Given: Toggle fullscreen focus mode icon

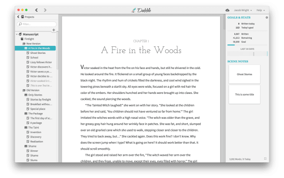Looking at the screenshot, I should (x=265, y=159).
